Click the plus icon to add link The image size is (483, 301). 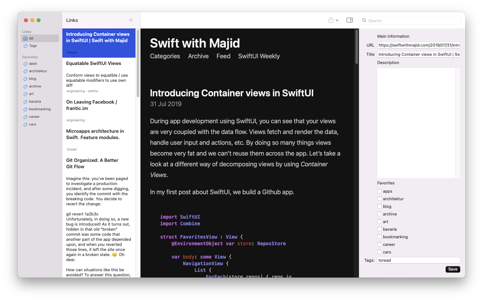131,20
